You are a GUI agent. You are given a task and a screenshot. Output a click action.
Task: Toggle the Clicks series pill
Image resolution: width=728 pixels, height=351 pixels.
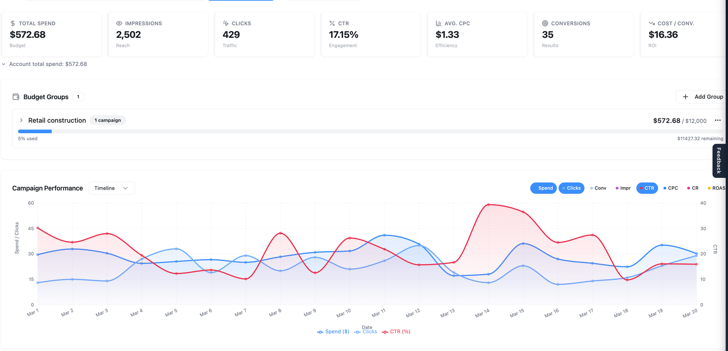point(571,188)
